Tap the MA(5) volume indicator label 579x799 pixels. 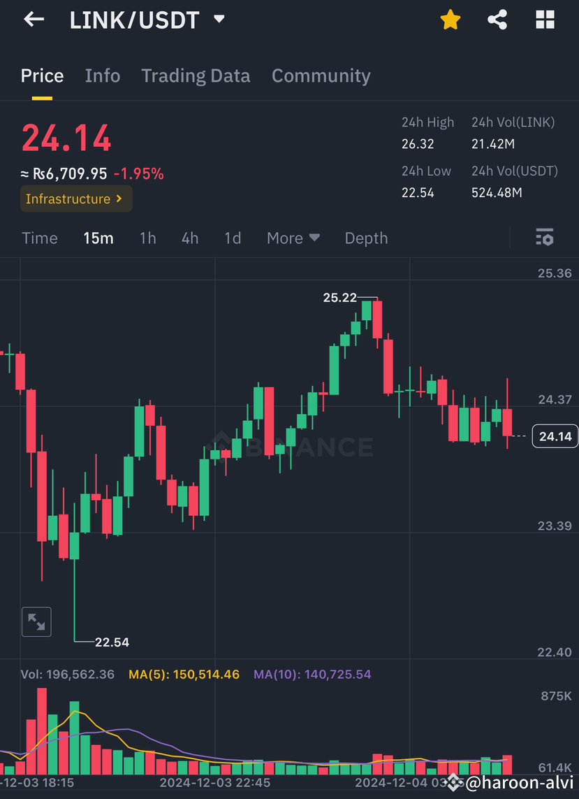[184, 674]
